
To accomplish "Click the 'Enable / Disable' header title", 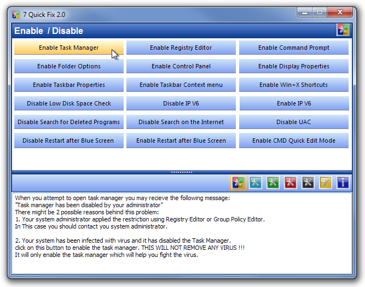I will coord(49,31).
